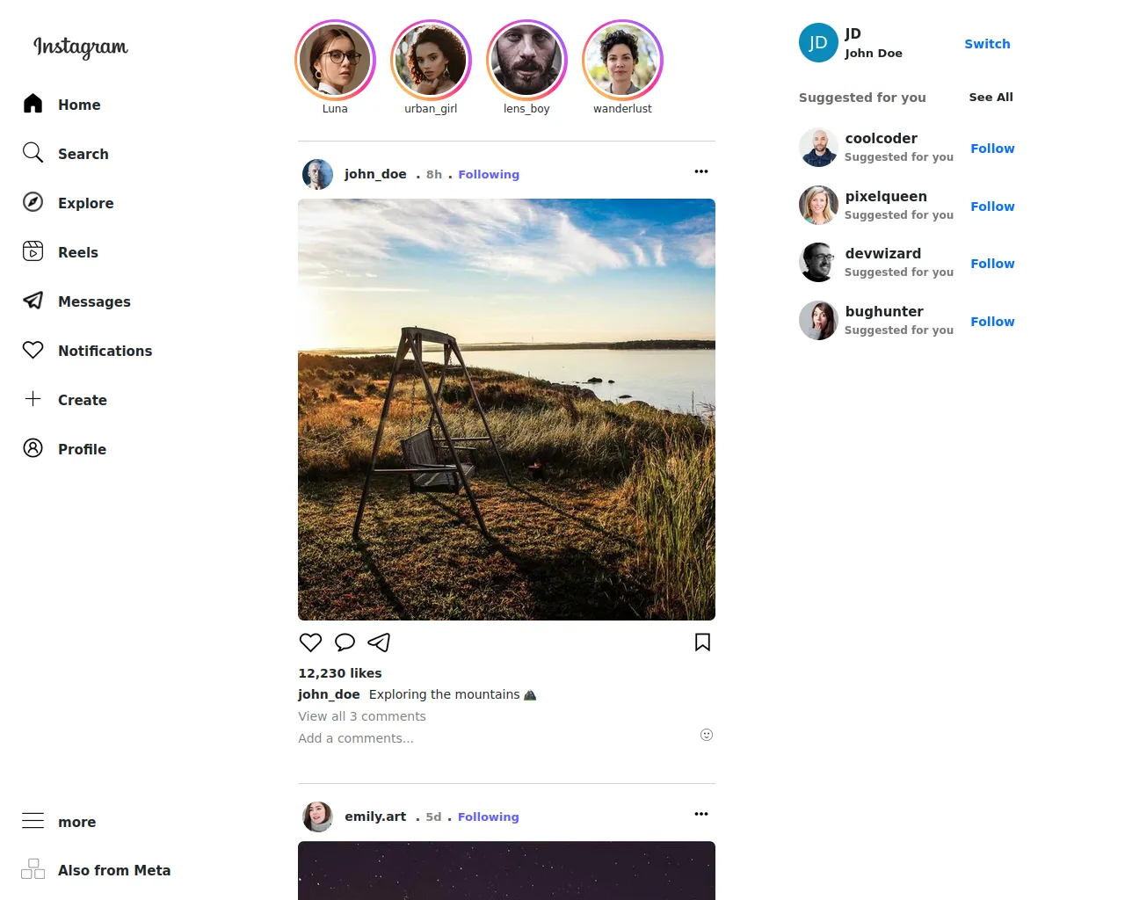Click the Notifications heart icon
The height and width of the screenshot is (900, 1125).
tap(33, 350)
